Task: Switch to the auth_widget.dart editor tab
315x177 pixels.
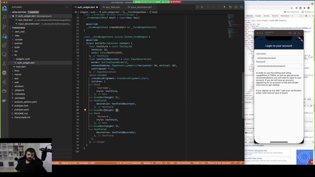Action: (x=86, y=7)
